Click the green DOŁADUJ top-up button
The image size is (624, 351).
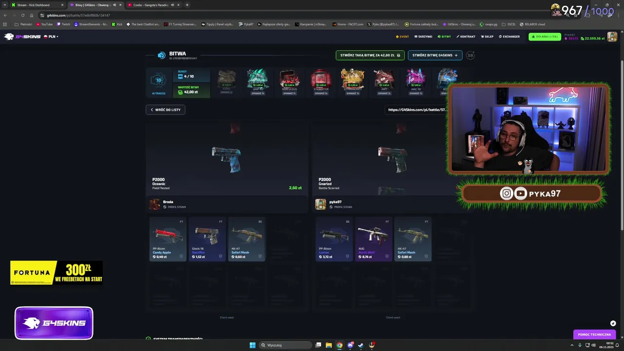[x=545, y=37]
